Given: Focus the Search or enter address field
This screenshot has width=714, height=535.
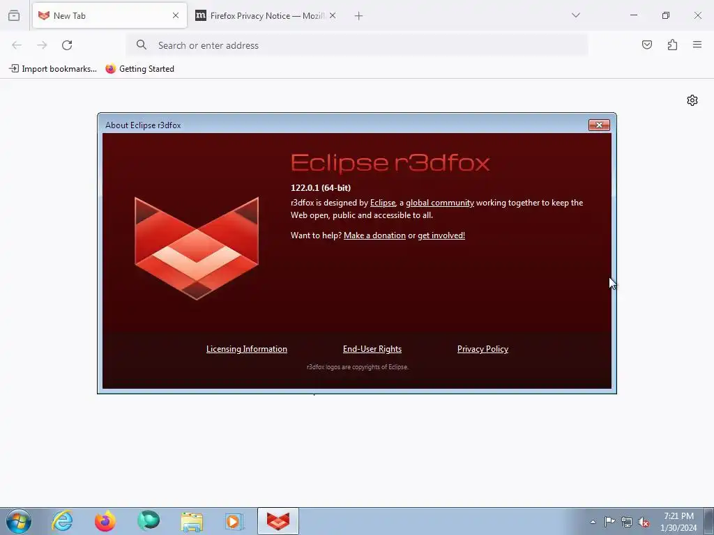Looking at the screenshot, I should pyautogui.click(x=356, y=45).
